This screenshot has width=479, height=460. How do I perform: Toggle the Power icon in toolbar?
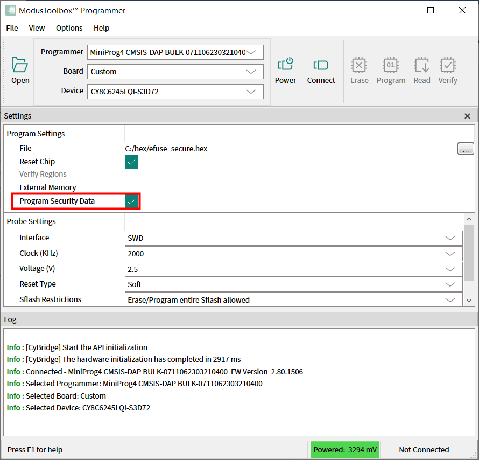pos(285,65)
